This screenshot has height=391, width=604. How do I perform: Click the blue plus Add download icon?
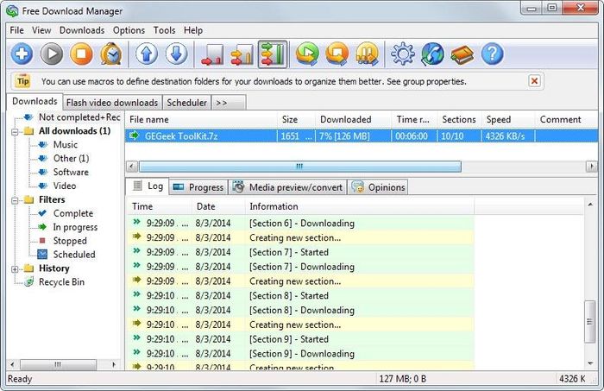click(22, 54)
